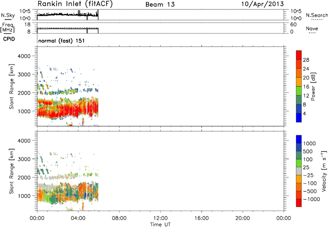328x227 pixels.
Task: Click the '12:00' time axis label
Action: pos(160,218)
